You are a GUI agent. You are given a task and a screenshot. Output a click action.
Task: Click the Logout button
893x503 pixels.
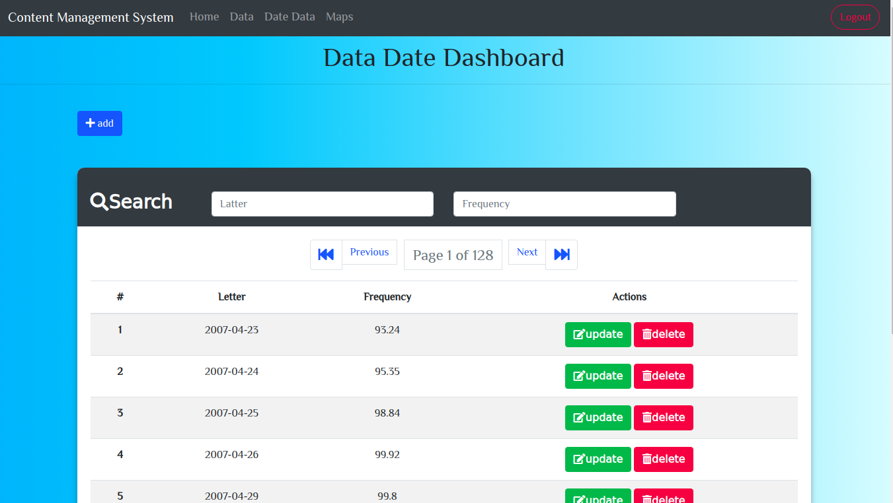click(x=855, y=17)
